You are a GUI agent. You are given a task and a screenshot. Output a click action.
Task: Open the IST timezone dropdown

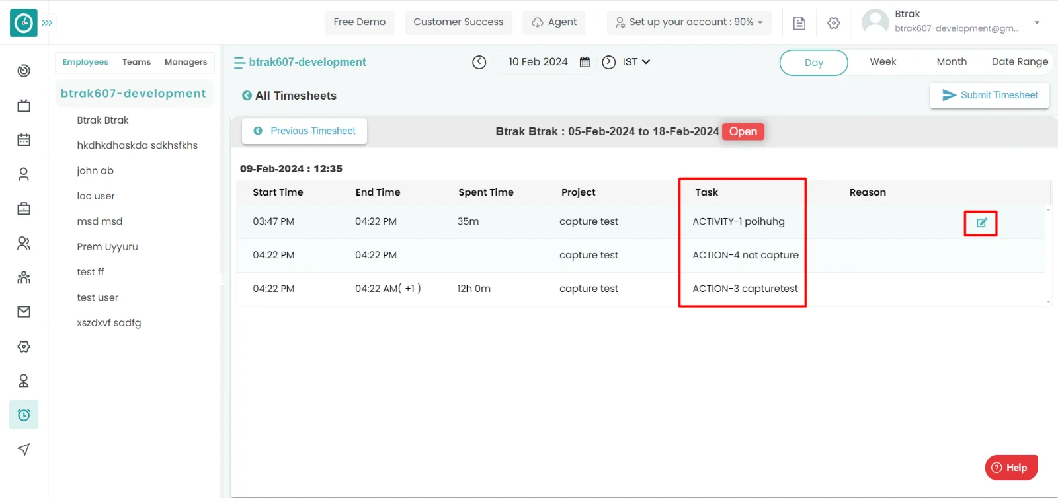(x=636, y=62)
